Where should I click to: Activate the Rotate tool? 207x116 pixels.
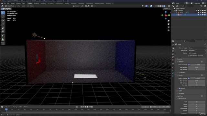(3, 24)
